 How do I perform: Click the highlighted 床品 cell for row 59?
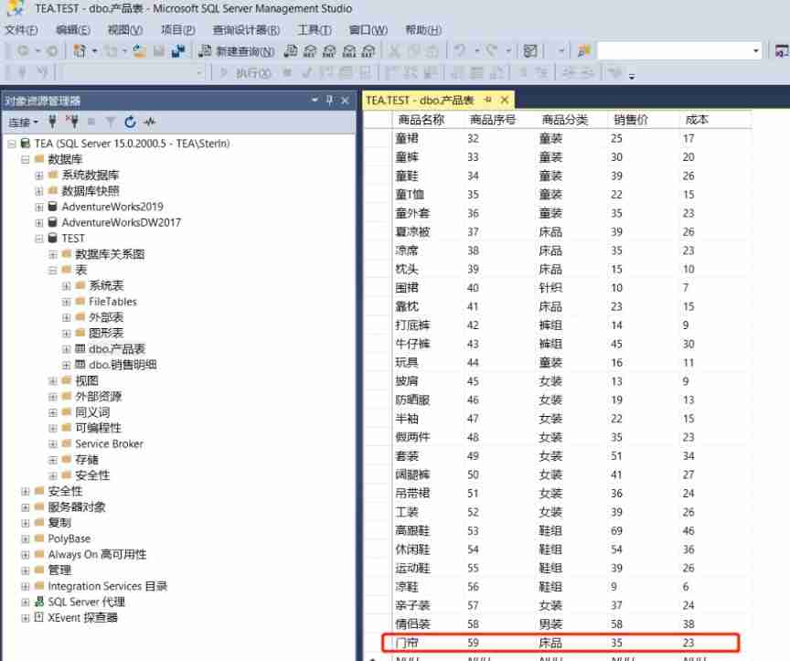(552, 643)
